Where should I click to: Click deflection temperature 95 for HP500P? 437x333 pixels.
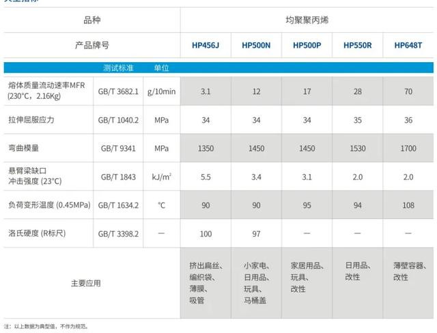[307, 205]
